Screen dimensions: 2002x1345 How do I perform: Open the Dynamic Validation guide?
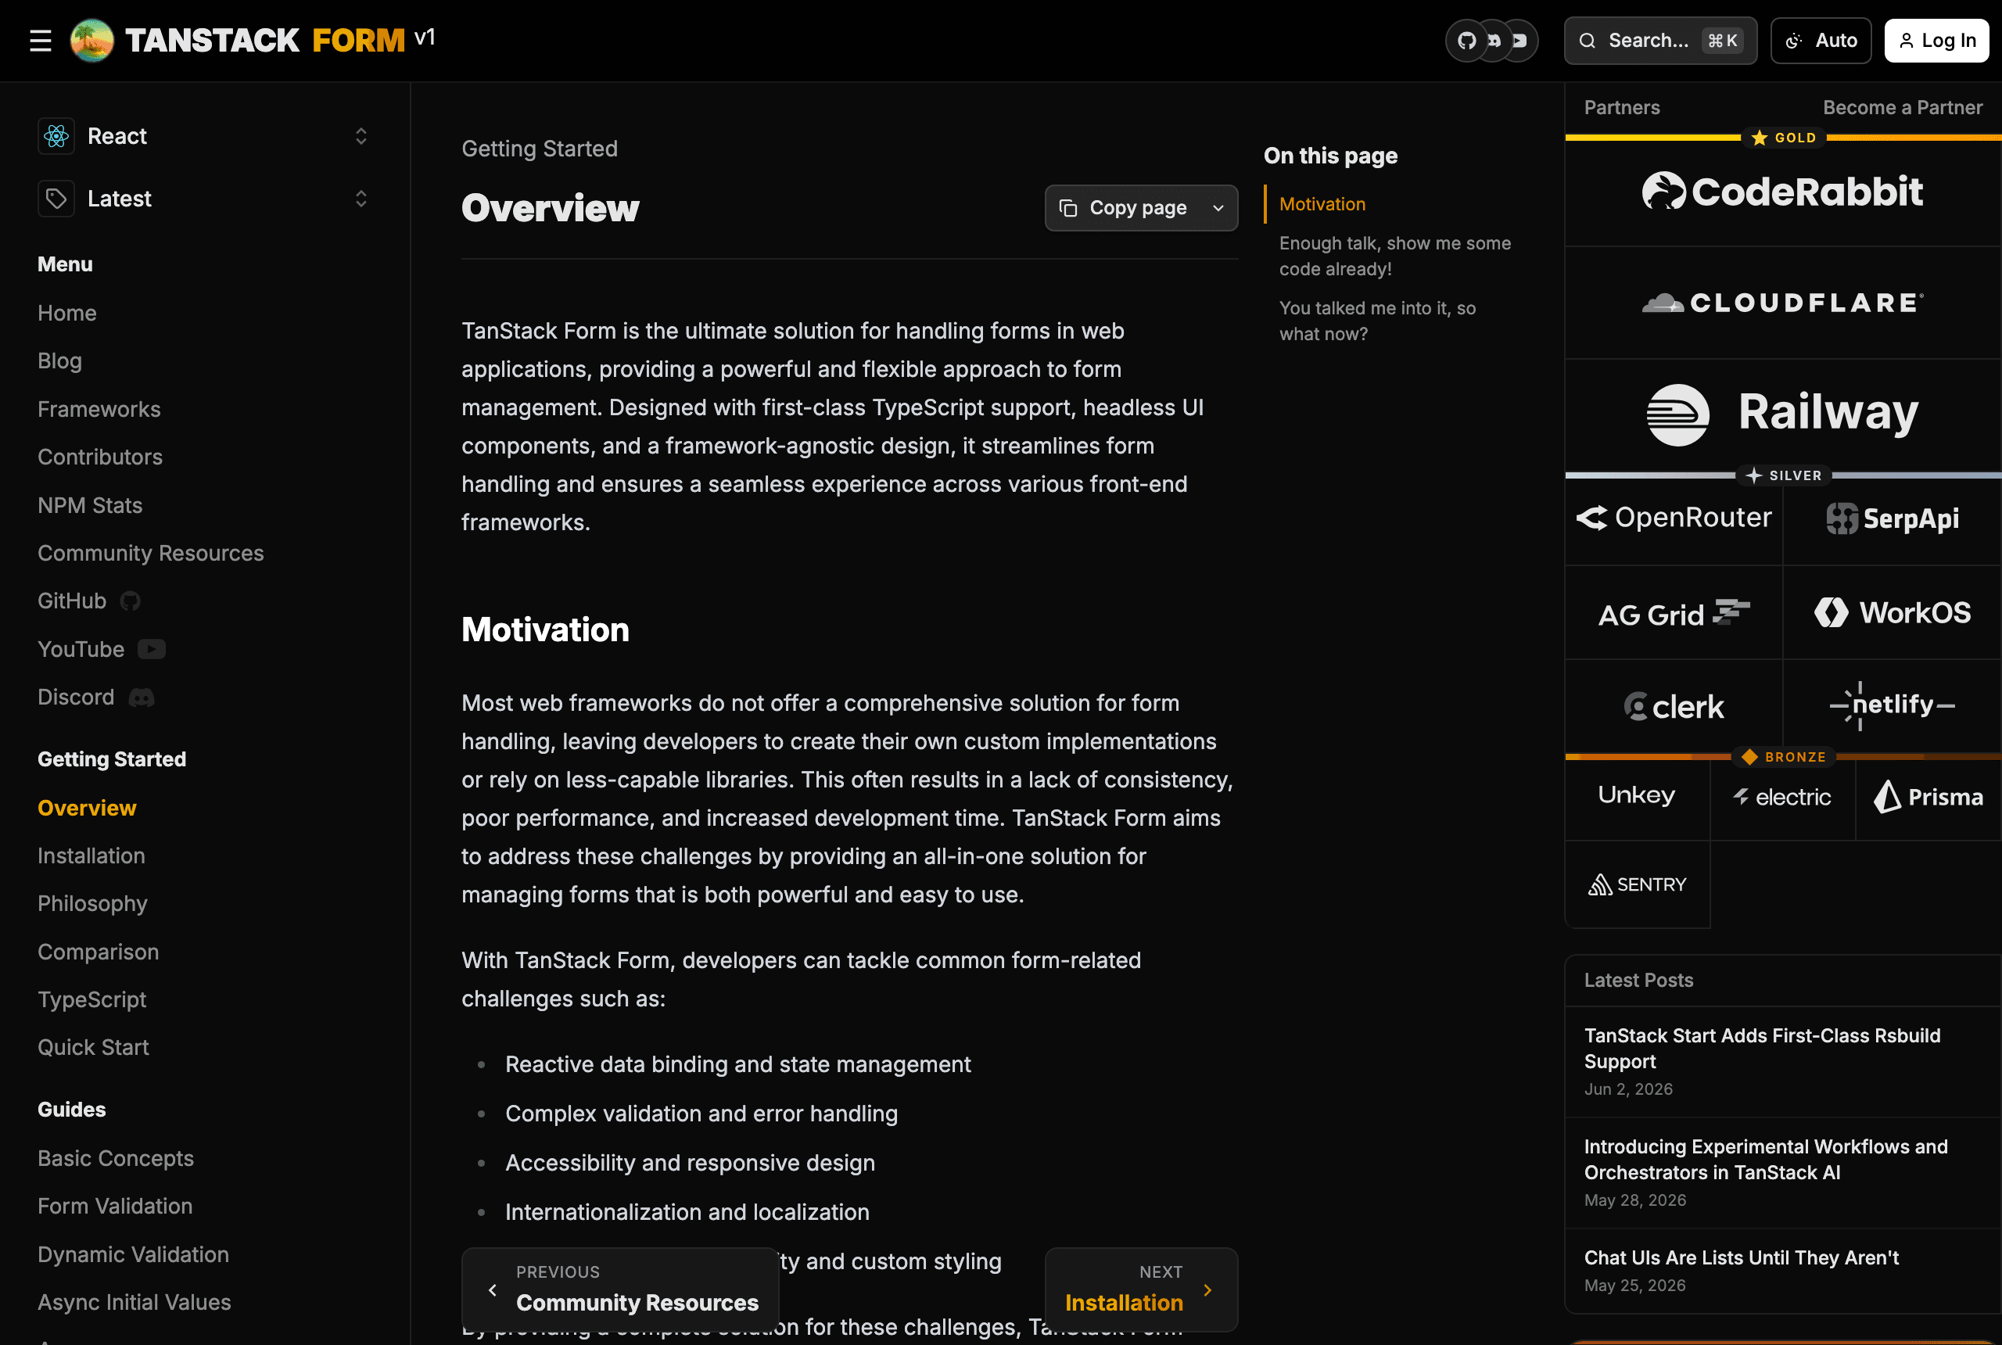pyautogui.click(x=134, y=1255)
